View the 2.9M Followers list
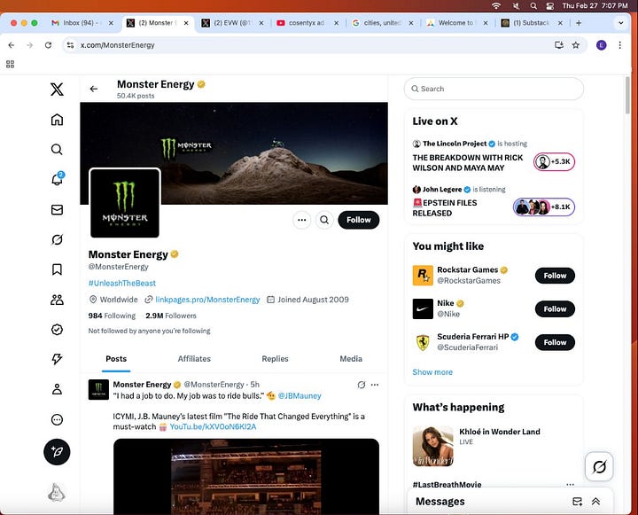This screenshot has height=515, width=638. [x=171, y=316]
